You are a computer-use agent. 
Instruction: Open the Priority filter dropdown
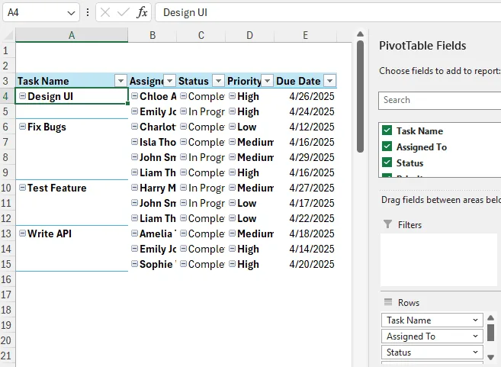click(x=268, y=81)
